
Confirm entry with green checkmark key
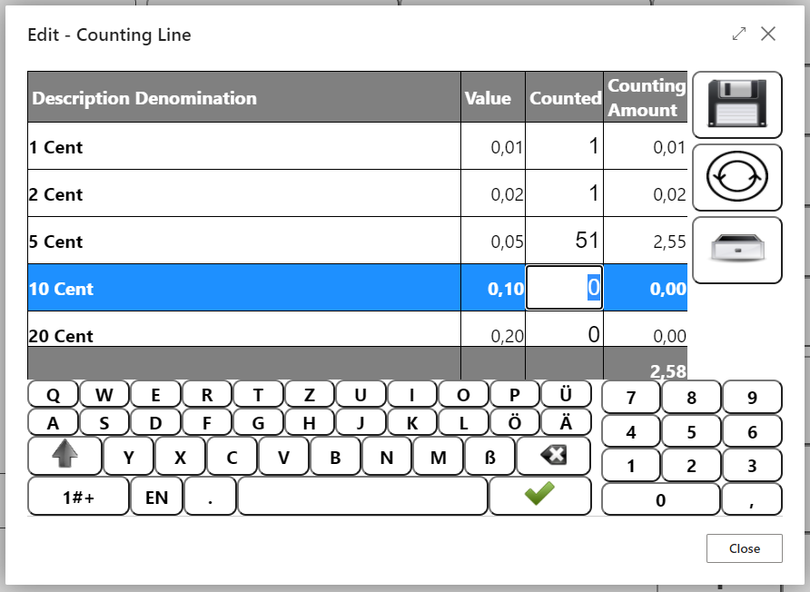pyautogui.click(x=539, y=495)
